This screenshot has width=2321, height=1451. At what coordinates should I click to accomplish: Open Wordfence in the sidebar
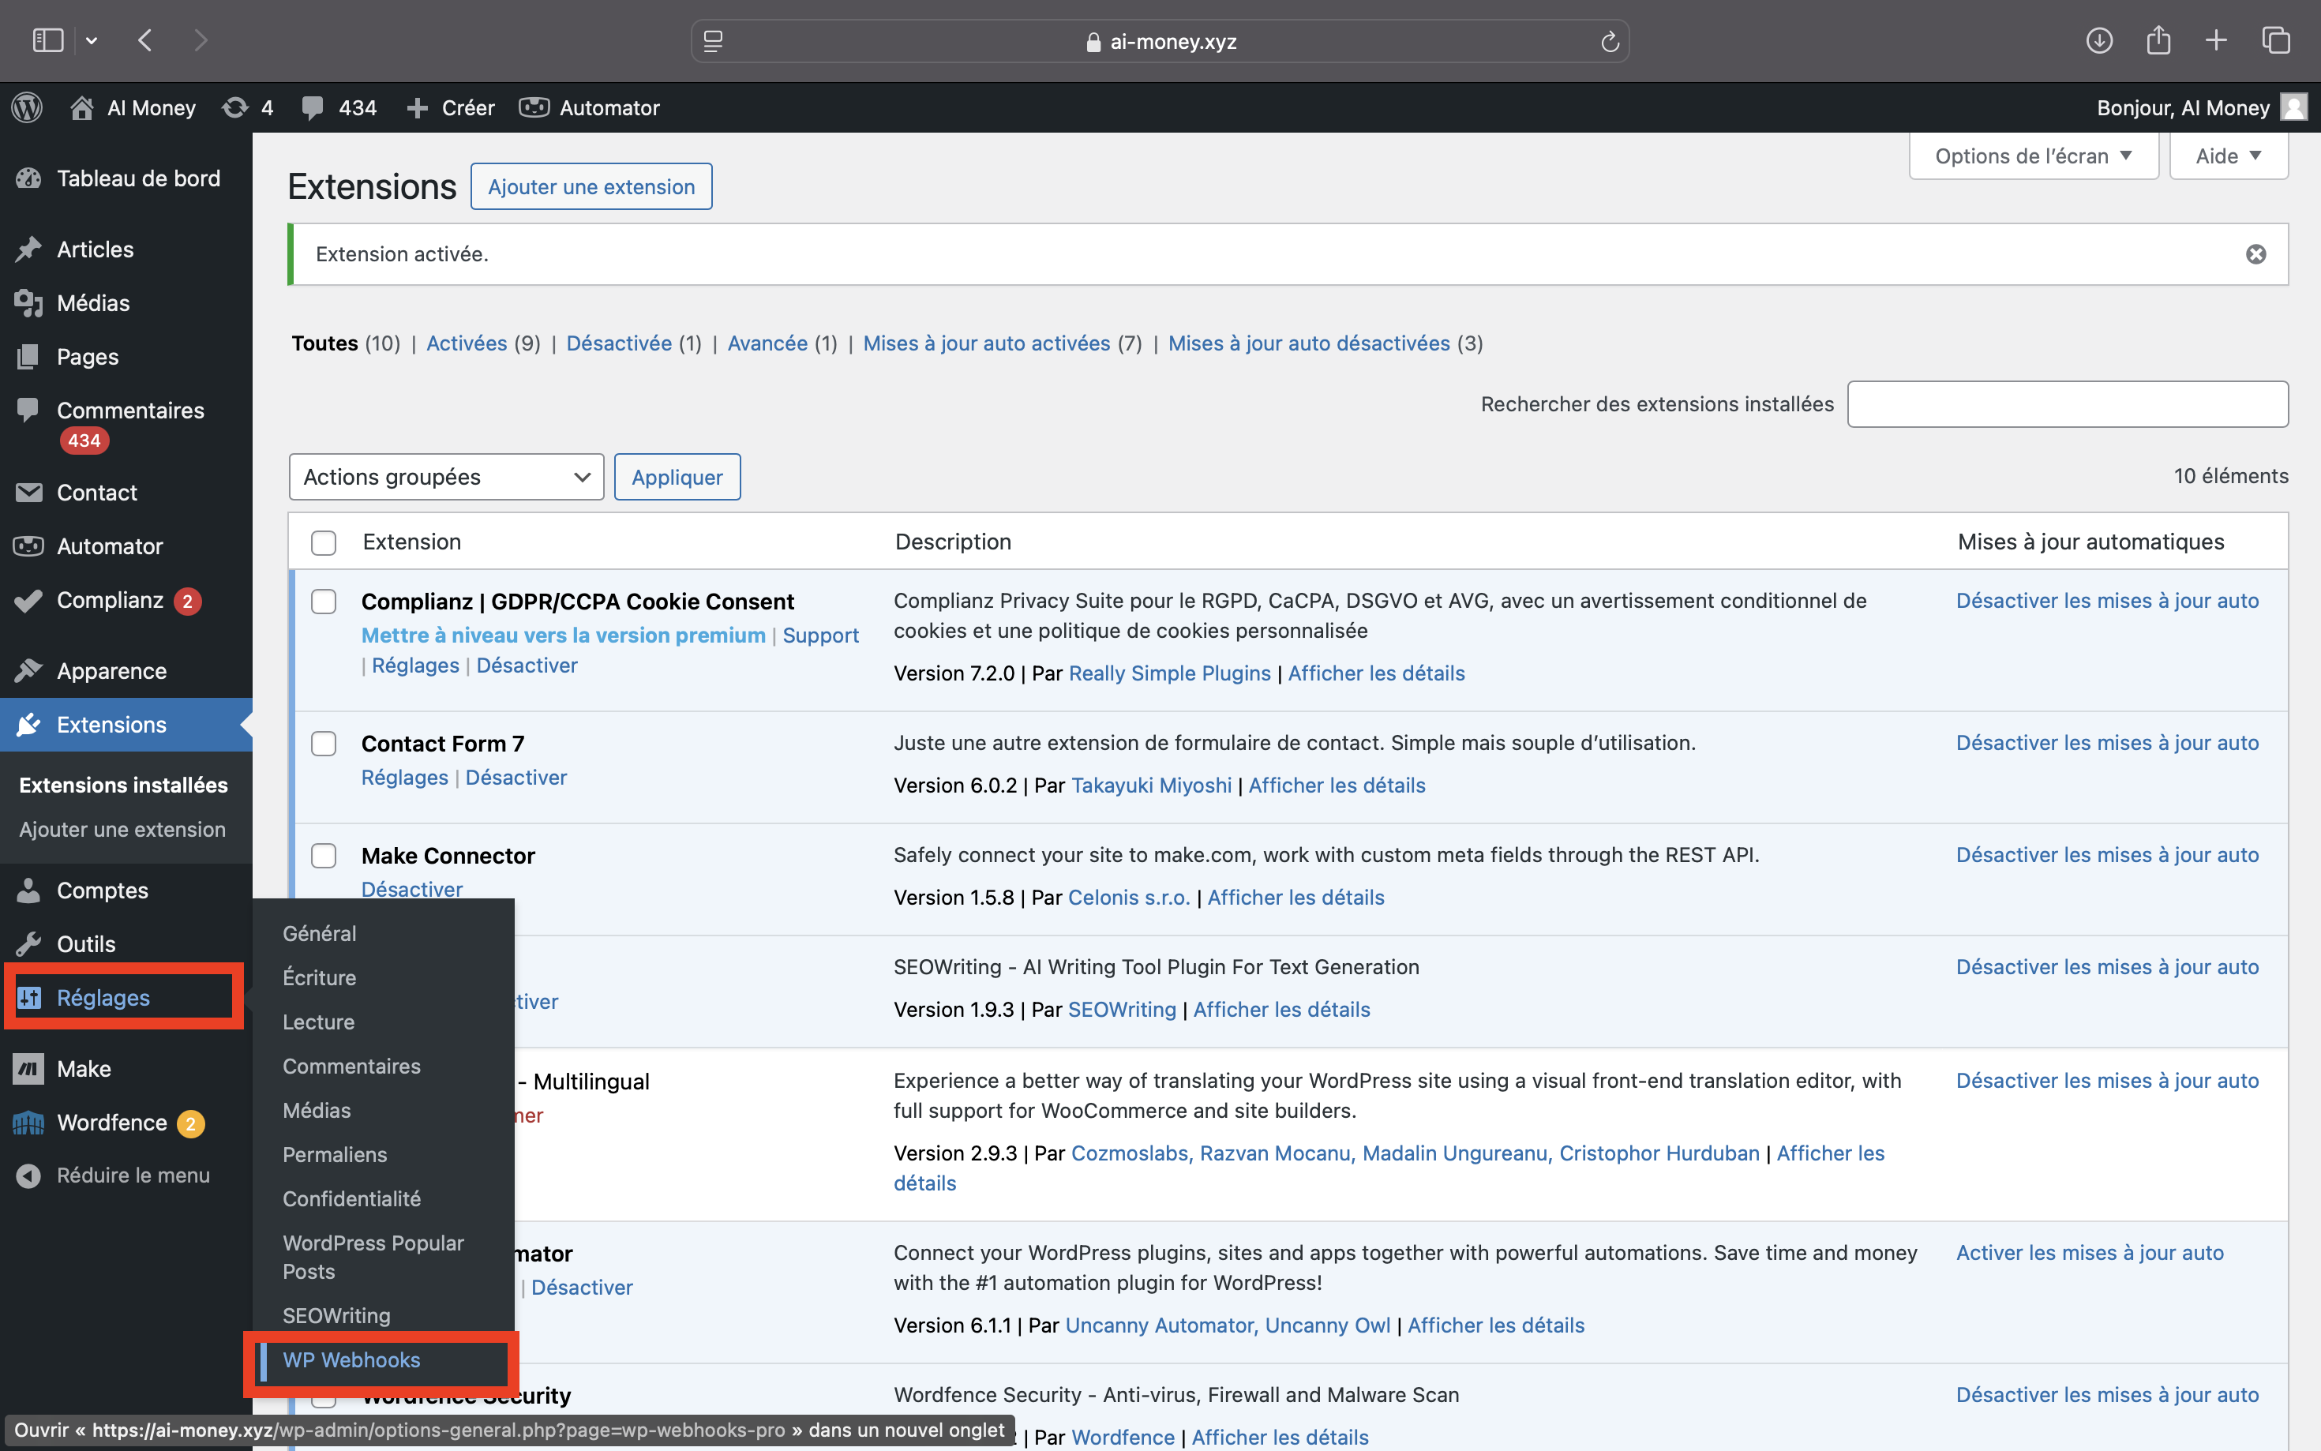[x=126, y=1123]
